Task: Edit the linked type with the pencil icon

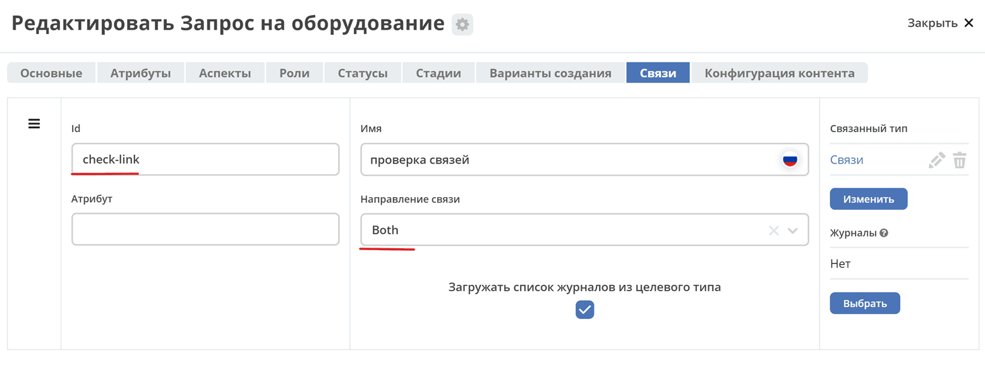Action: [936, 160]
